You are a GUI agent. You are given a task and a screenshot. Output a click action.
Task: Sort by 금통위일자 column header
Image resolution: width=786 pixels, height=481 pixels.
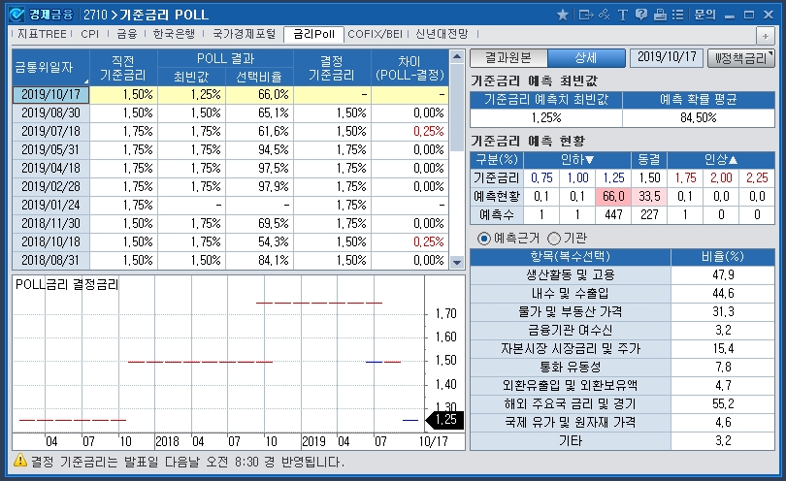[x=50, y=67]
